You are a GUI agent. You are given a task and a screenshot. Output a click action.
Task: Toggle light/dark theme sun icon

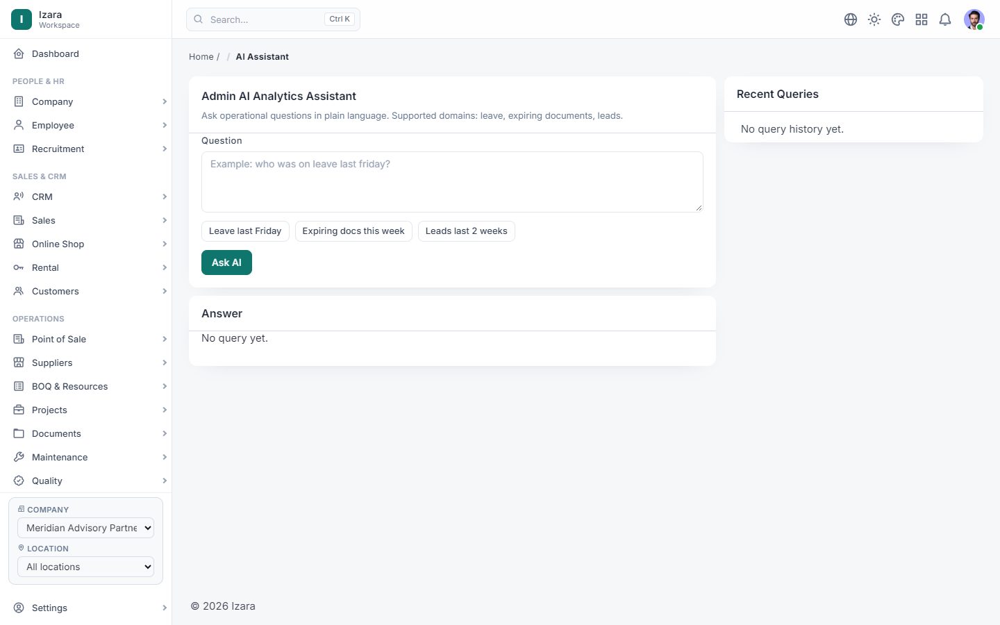(874, 19)
